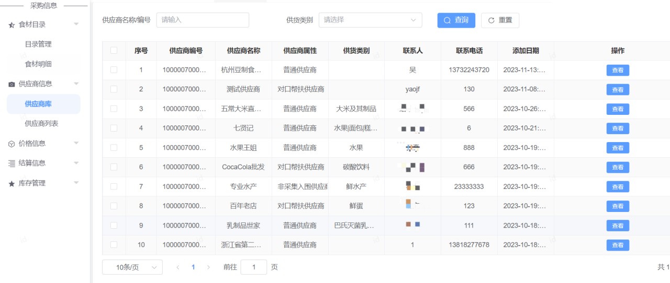Check the box for row 水果王姐
The height and width of the screenshot is (283, 670).
pos(114,148)
